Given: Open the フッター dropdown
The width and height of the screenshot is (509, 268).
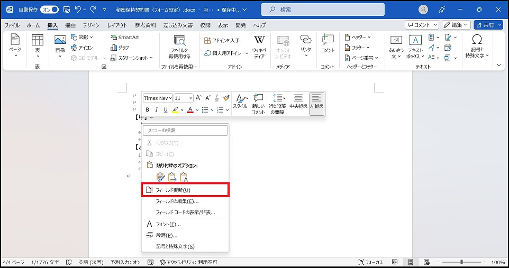Looking at the screenshot, I should pyautogui.click(x=357, y=48).
